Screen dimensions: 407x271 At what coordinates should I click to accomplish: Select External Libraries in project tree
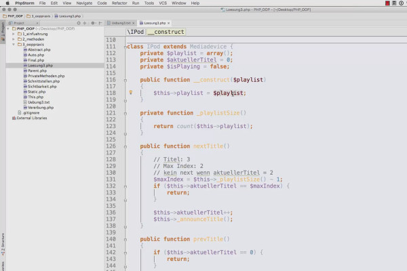tap(32, 118)
